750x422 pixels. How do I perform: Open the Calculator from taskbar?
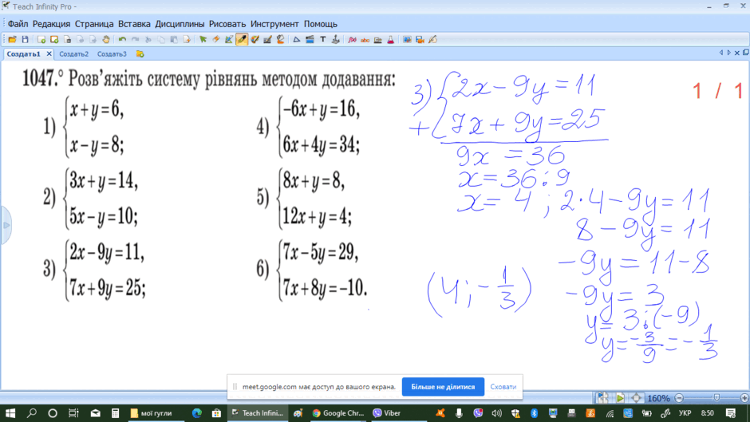pos(115,413)
